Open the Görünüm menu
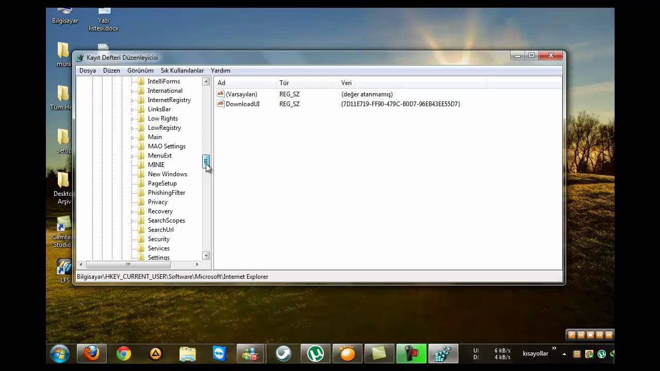This screenshot has width=660, height=371. (140, 71)
